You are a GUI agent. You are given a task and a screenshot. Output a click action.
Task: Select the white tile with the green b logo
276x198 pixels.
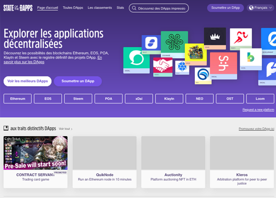tap(251, 59)
